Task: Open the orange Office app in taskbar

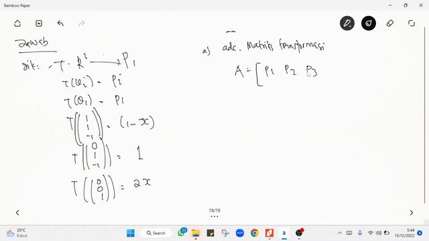Action: 269,233
